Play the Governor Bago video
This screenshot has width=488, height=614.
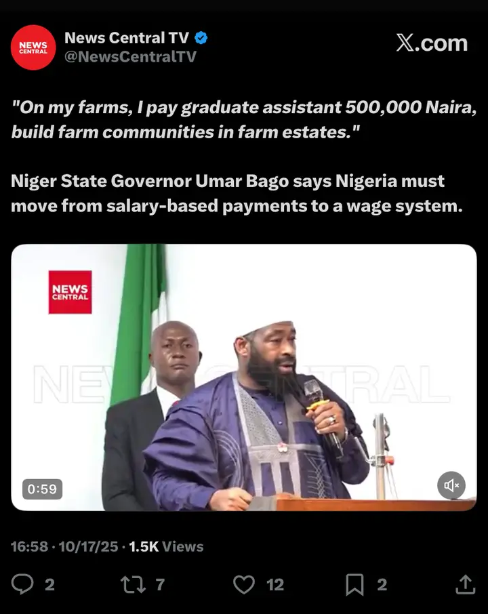(x=243, y=377)
